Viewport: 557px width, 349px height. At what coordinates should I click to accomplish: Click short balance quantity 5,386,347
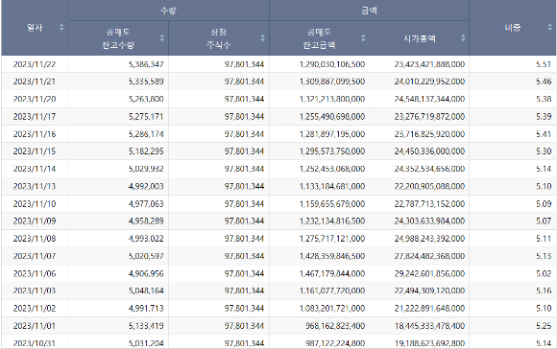(x=146, y=64)
